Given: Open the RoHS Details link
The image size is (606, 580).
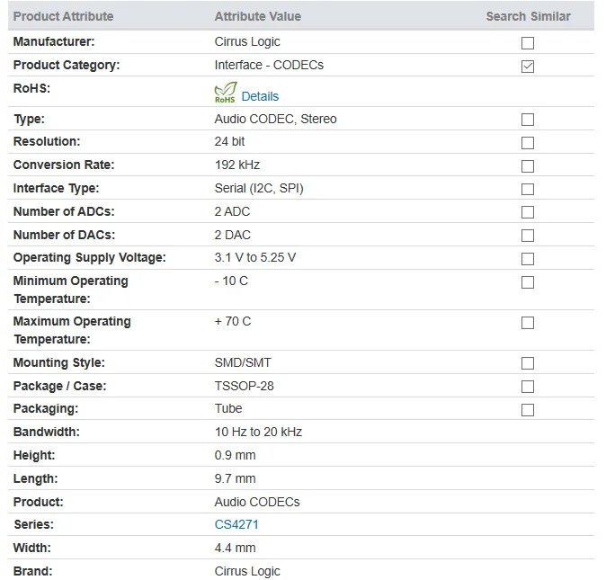Looking at the screenshot, I should point(260,96).
